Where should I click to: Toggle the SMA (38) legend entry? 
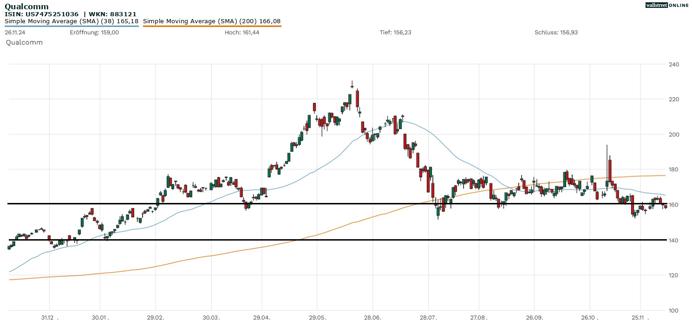click(x=72, y=21)
